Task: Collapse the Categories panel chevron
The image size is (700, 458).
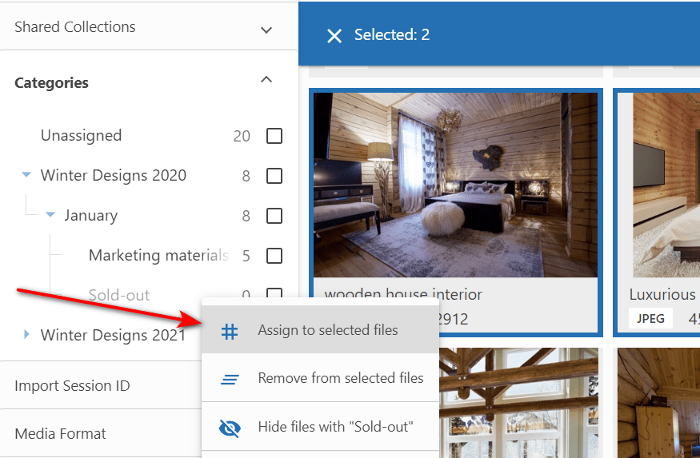Action: pos(267,80)
